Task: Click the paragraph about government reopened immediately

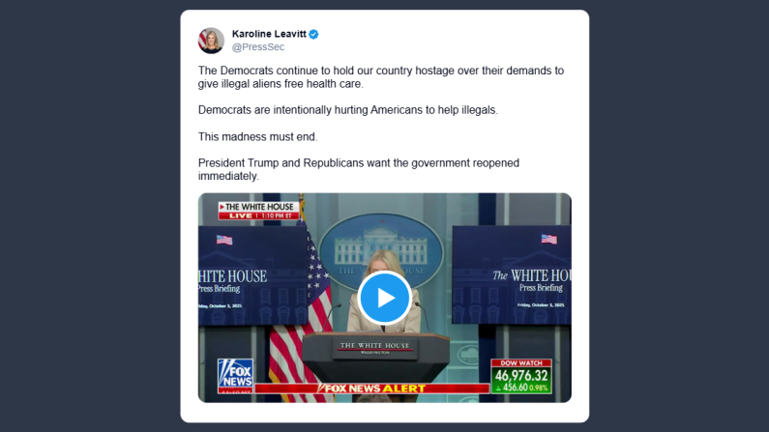Action: pyautogui.click(x=359, y=169)
